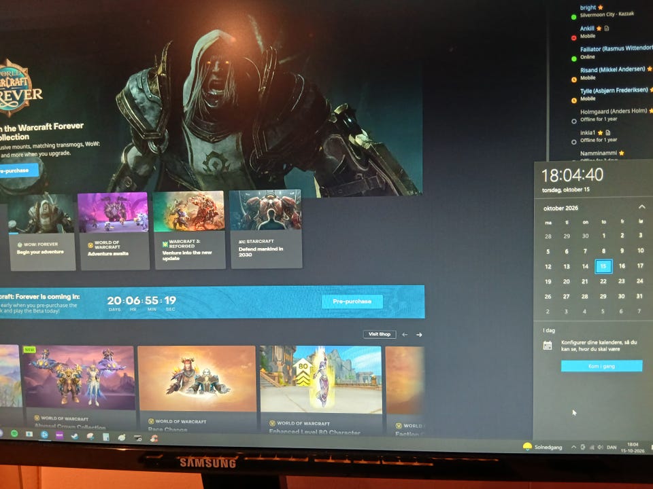This screenshot has height=489, width=653.
Task: Click the favorite star next to Namminammi
Action: [621, 153]
